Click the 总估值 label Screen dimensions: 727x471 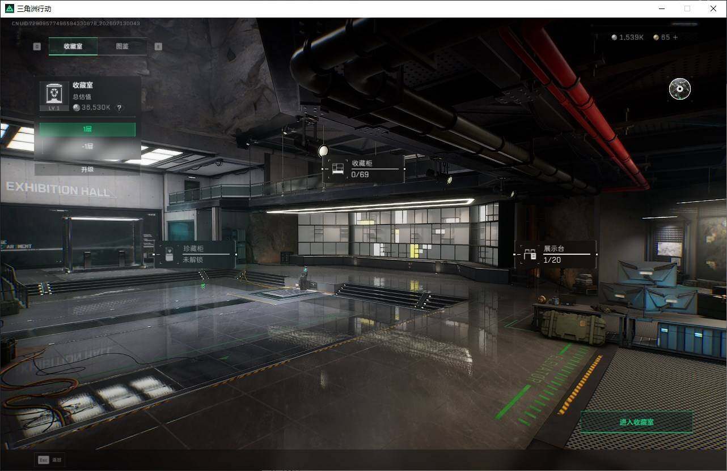pyautogui.click(x=81, y=97)
